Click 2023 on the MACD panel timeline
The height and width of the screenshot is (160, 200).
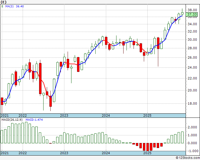click(x=64, y=153)
